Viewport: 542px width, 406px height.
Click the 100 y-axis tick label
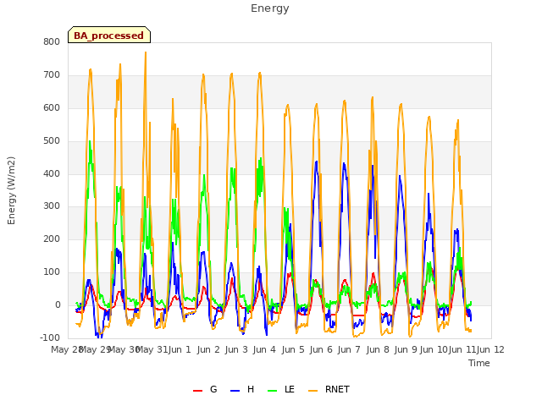pos(52,272)
